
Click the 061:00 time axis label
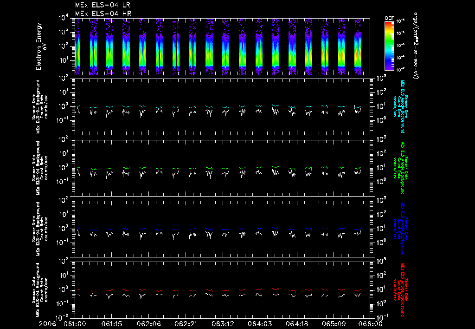coord(75,324)
